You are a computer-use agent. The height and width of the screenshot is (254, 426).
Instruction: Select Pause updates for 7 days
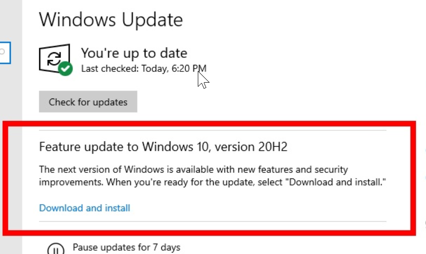126,247
